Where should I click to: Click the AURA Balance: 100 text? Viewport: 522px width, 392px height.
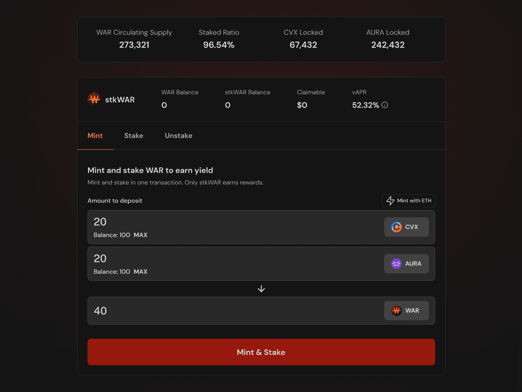pos(112,271)
